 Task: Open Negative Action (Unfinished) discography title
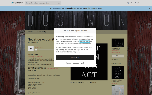[x=117, y=81]
